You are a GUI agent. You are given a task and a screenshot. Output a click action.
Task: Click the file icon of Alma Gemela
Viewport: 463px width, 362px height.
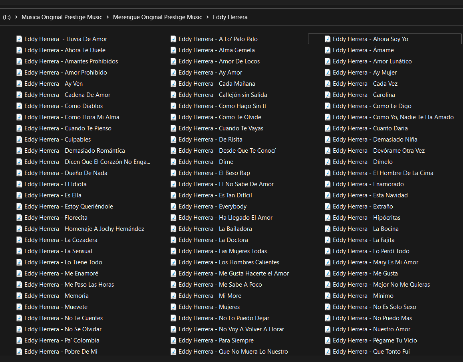[173, 50]
